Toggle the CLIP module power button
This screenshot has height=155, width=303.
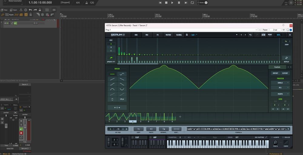pos(133,137)
